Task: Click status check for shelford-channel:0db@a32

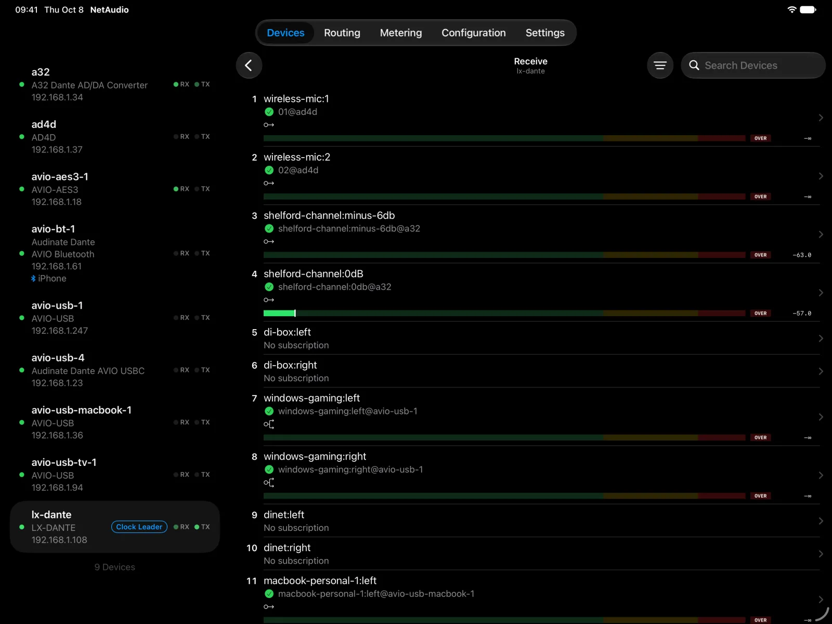Action: (269, 287)
